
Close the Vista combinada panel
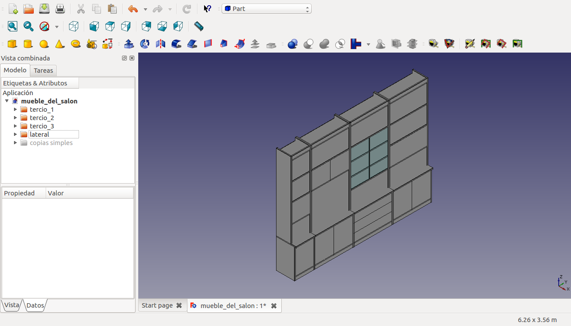pyautogui.click(x=132, y=58)
